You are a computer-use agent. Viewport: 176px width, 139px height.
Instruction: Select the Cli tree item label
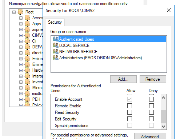(34, 41)
